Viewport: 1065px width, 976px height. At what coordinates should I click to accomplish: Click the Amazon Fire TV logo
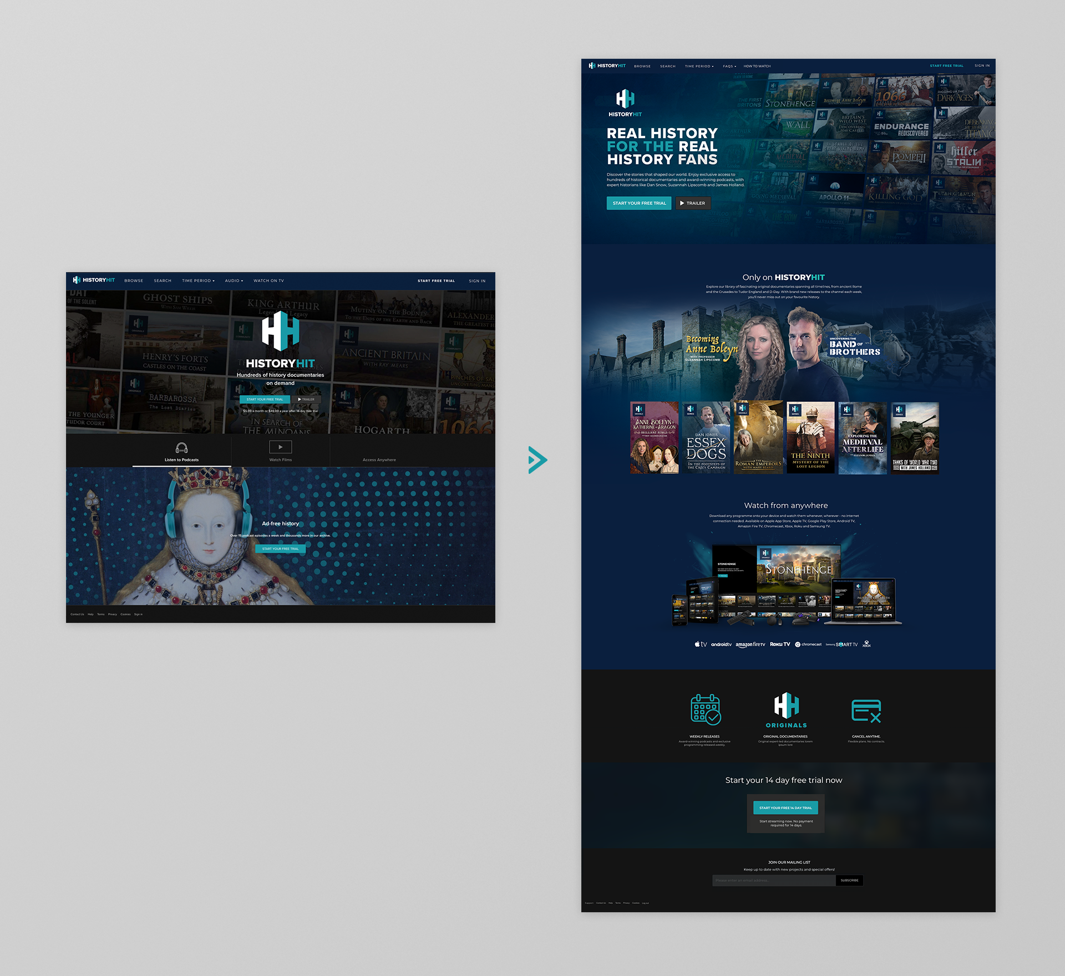[750, 645]
